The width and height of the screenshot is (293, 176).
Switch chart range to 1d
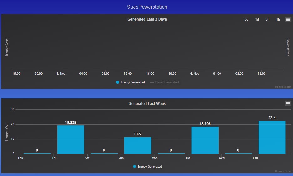pos(257,19)
